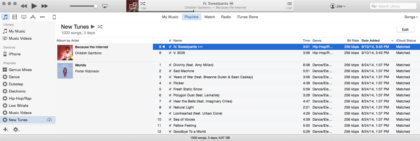
Task: Select the Movies library icon
Action: click(15, 17)
